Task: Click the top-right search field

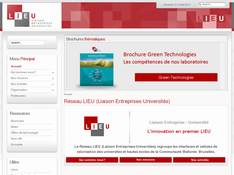Action: [212, 4]
